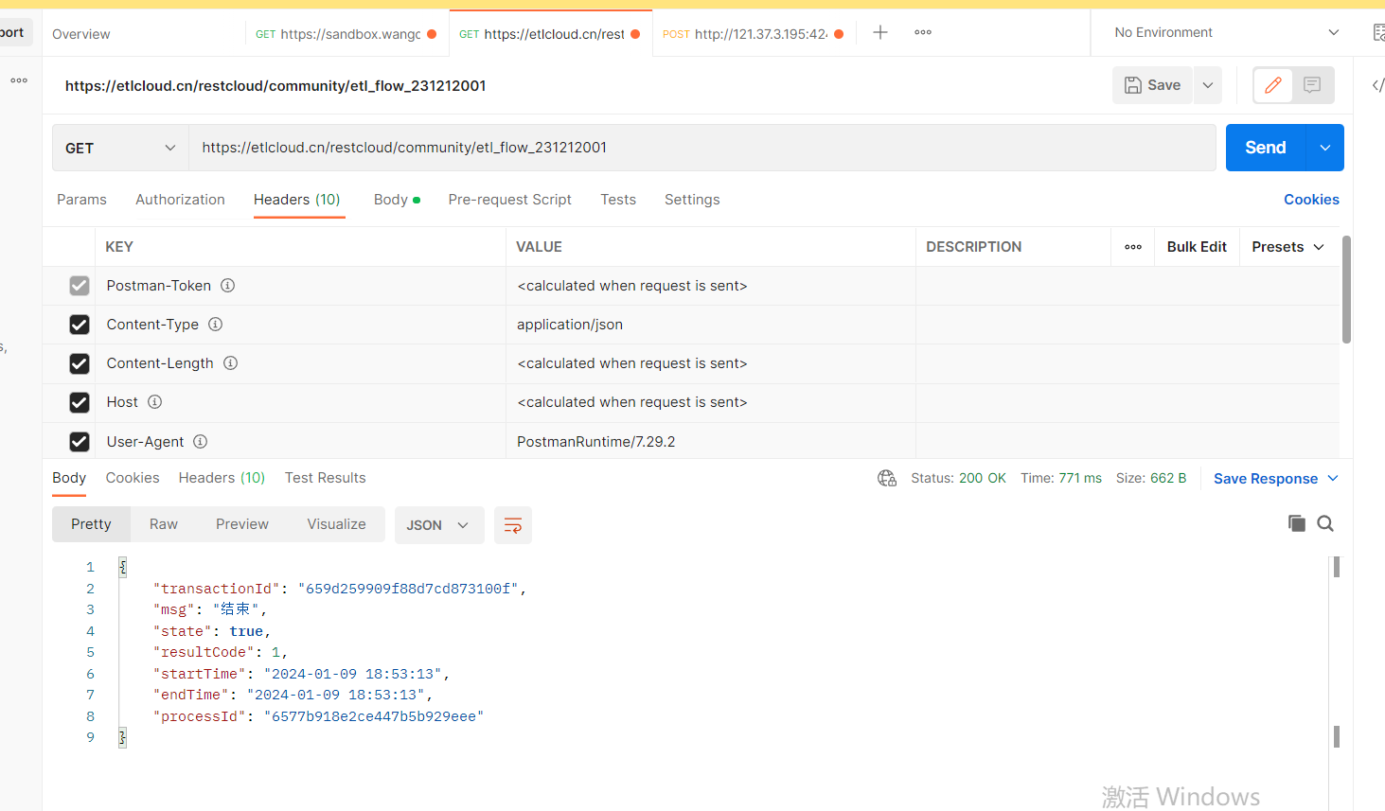View response Cookies tab
Image resolution: width=1385 pixels, height=811 pixels.
point(133,478)
